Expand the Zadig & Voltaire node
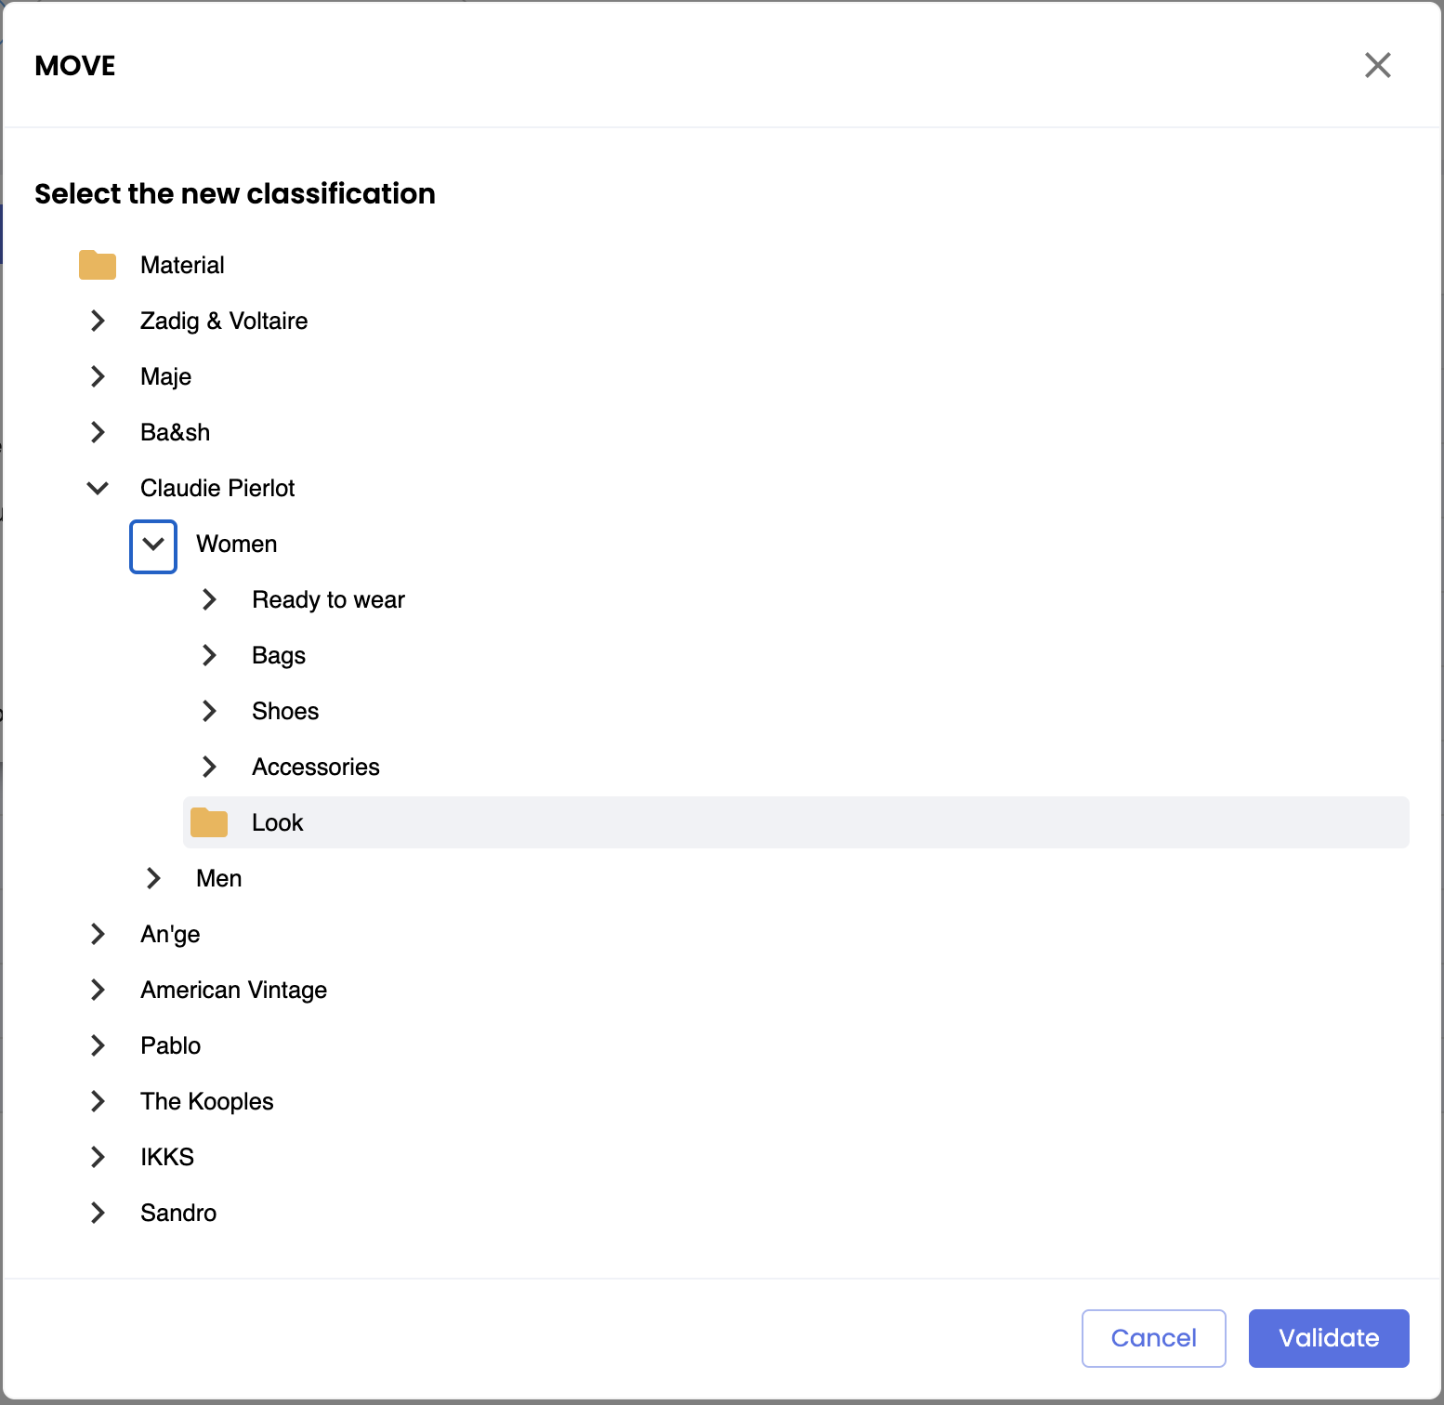1444x1405 pixels. 98,321
